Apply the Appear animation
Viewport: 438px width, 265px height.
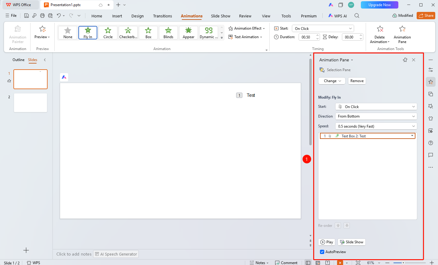[x=188, y=33]
